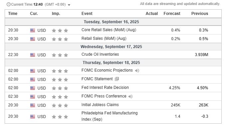Open the document icon beside FOMC Statement
This screenshot has width=225, height=126.
pyautogui.click(x=117, y=79)
